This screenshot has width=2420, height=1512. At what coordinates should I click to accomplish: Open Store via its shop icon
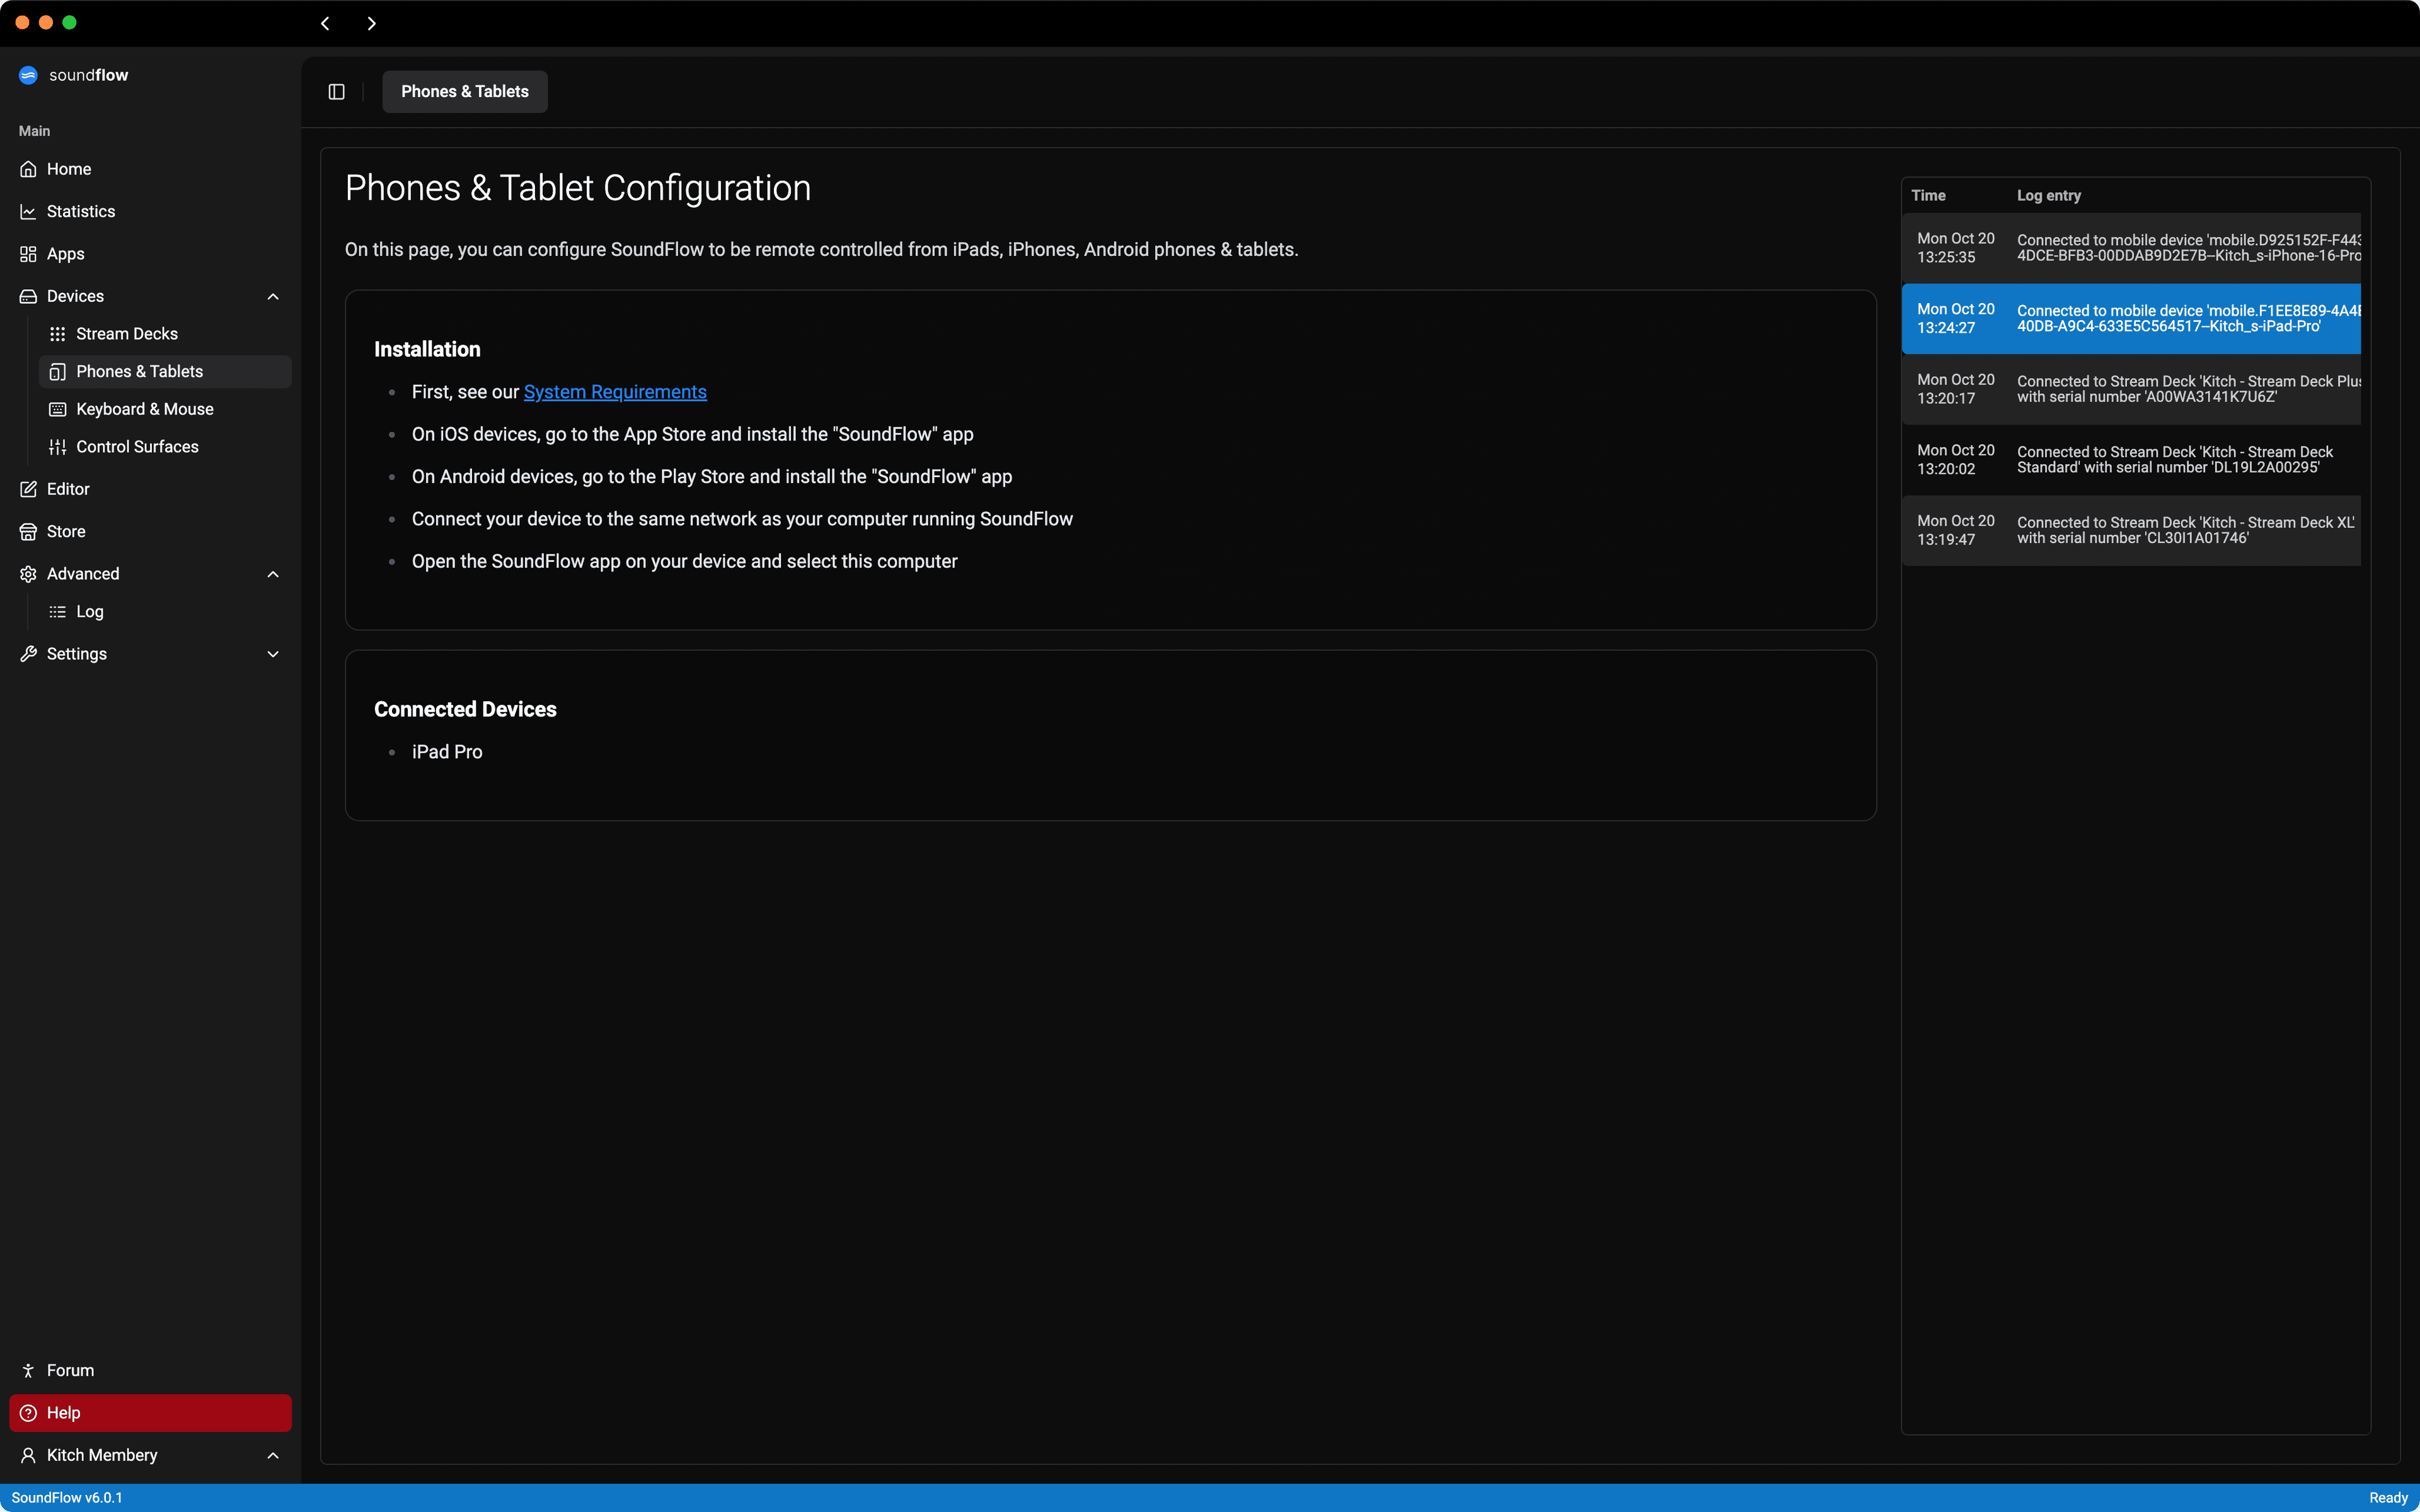coord(28,532)
